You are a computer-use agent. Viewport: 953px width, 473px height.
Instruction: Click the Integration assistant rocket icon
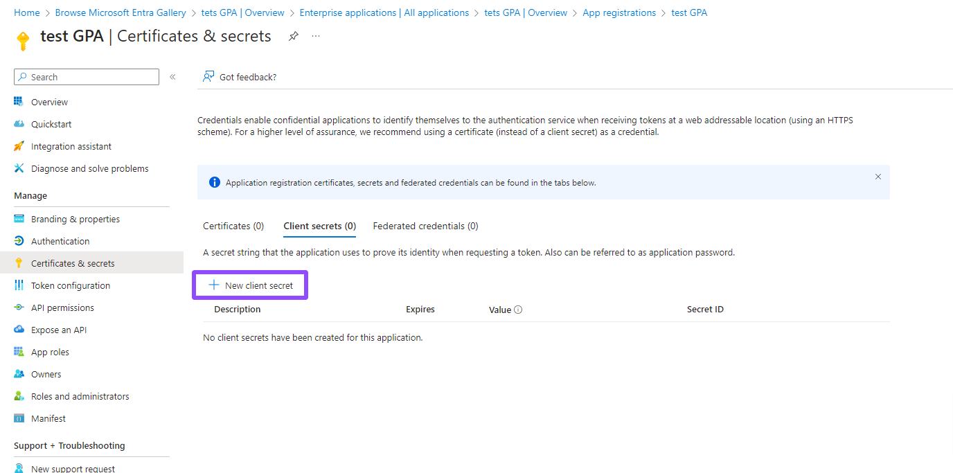click(x=19, y=146)
